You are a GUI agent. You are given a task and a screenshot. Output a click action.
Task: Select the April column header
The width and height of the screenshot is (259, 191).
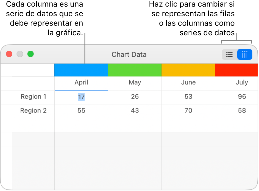click(81, 82)
